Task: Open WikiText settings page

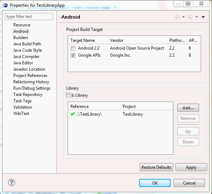Action: (x=21, y=114)
